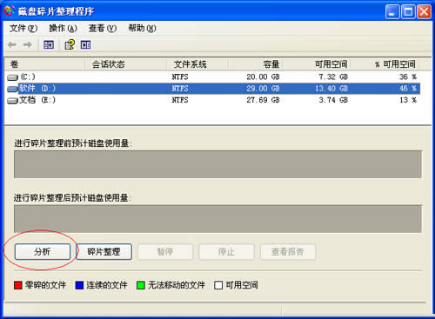Click the 碎片整理 button

104,251
